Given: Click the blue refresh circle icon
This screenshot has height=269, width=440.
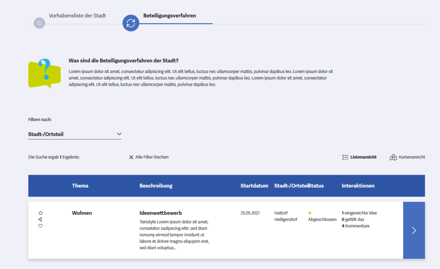Looking at the screenshot, I should click(x=131, y=23).
